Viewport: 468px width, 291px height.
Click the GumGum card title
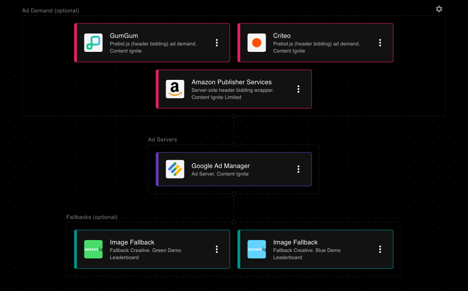(x=124, y=36)
